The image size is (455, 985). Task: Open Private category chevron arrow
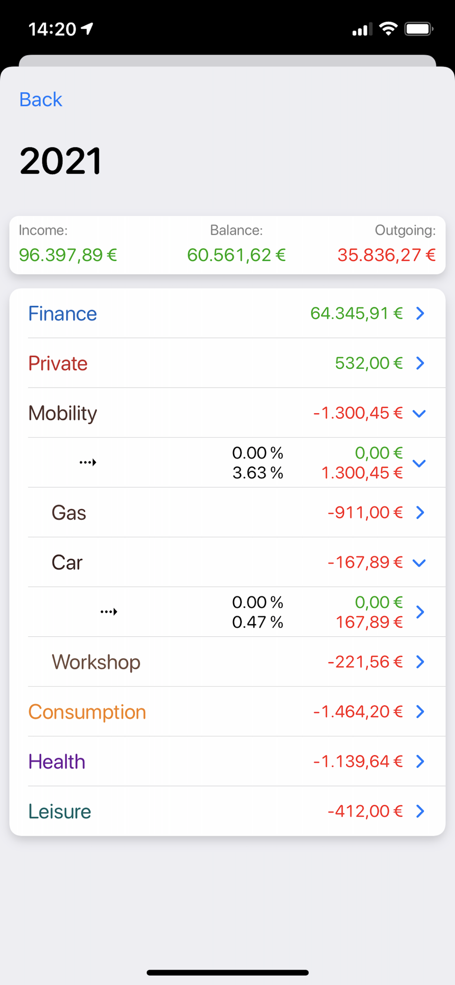pos(420,363)
